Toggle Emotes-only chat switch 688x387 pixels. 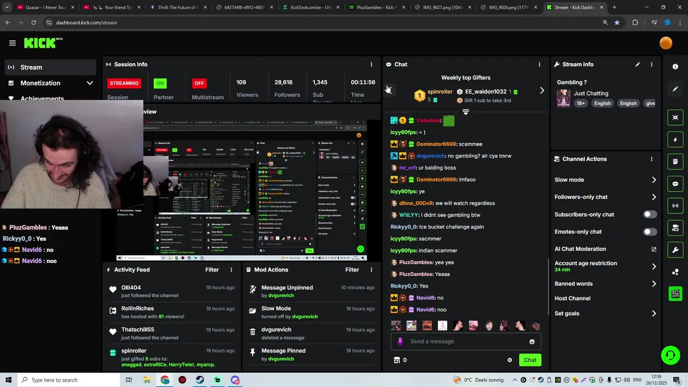pyautogui.click(x=650, y=232)
